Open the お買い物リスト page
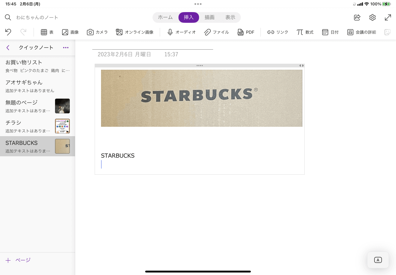The width and height of the screenshot is (396, 275). [x=37, y=66]
